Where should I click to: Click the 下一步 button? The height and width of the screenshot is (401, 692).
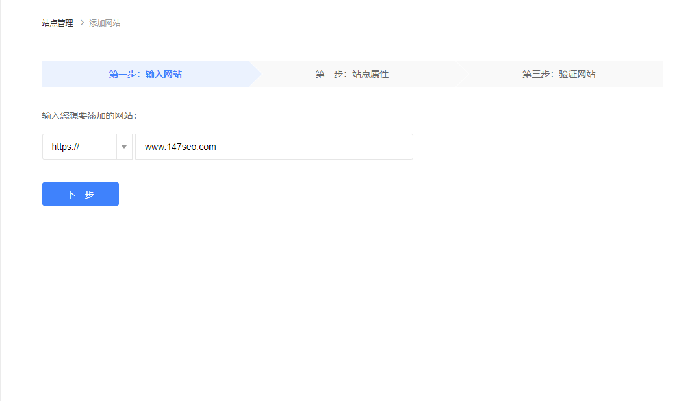(x=81, y=194)
